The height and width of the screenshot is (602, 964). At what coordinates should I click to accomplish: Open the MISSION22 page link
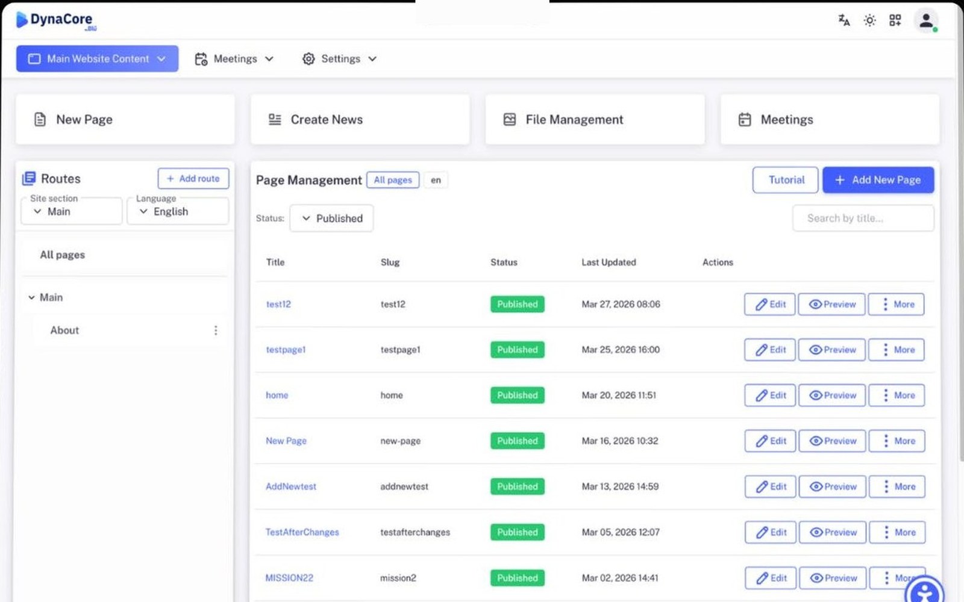(289, 578)
